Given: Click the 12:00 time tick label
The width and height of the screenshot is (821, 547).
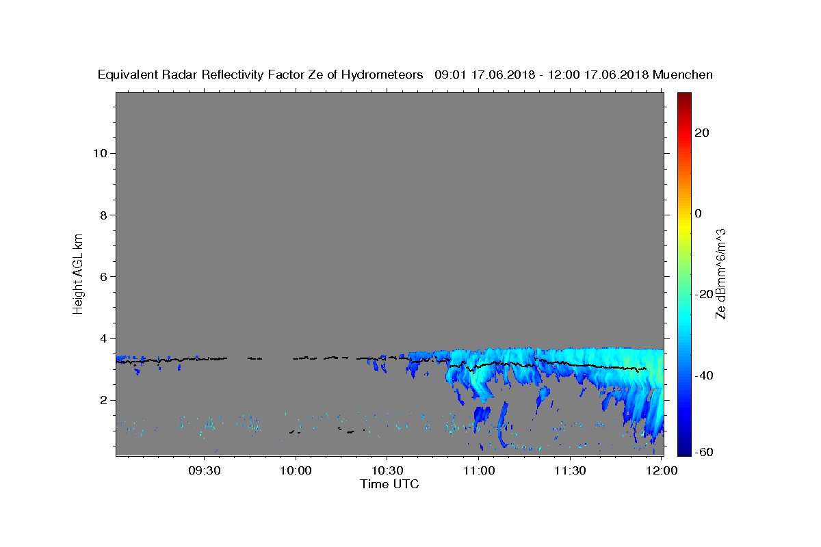Looking at the screenshot, I should tap(661, 471).
